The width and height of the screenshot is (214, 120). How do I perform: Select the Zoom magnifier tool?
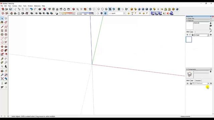(x=2, y=75)
